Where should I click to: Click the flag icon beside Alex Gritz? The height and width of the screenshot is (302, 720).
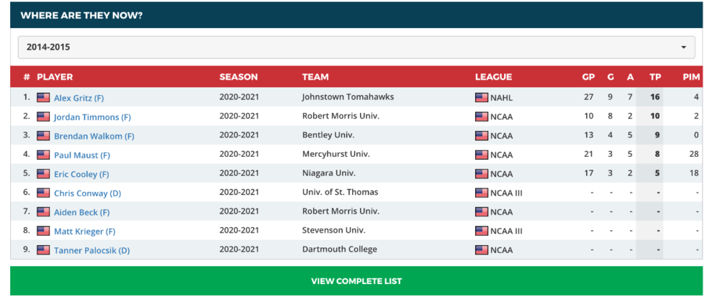coord(44,98)
